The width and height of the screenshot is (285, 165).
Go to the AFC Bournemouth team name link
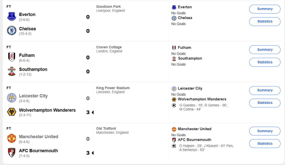pyautogui.click(x=39, y=151)
